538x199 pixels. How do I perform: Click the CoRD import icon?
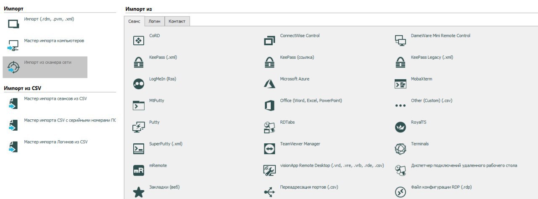[x=138, y=41]
